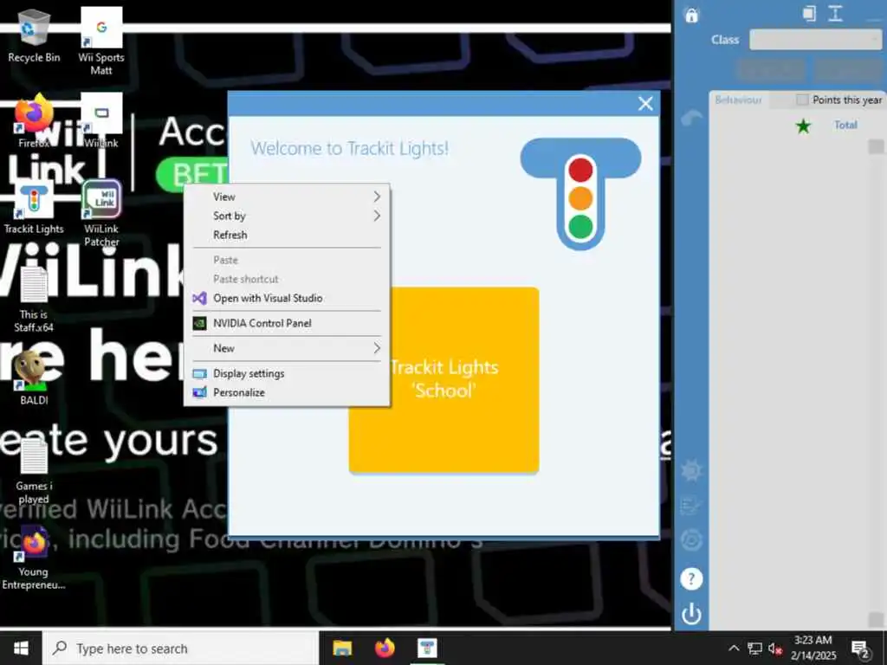
Task: Click the Trackit panel scrollbar down arrow
Action: (876, 618)
